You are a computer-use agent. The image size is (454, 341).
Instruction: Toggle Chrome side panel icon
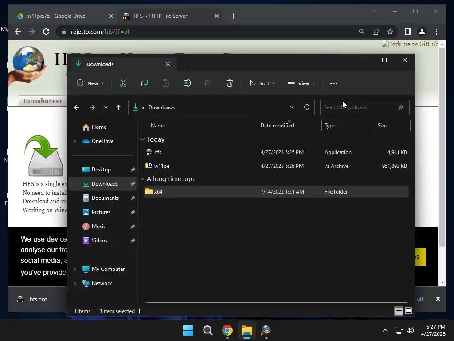[408, 32]
